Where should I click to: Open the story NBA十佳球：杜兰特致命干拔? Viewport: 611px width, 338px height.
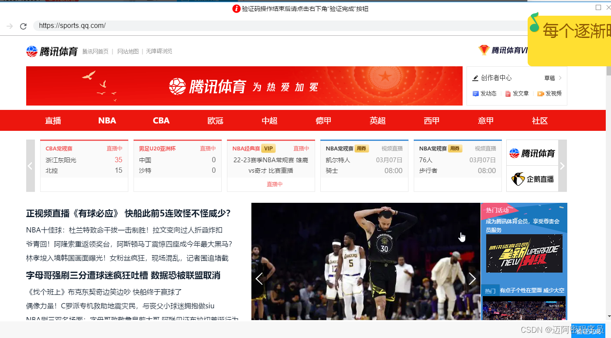click(x=124, y=230)
